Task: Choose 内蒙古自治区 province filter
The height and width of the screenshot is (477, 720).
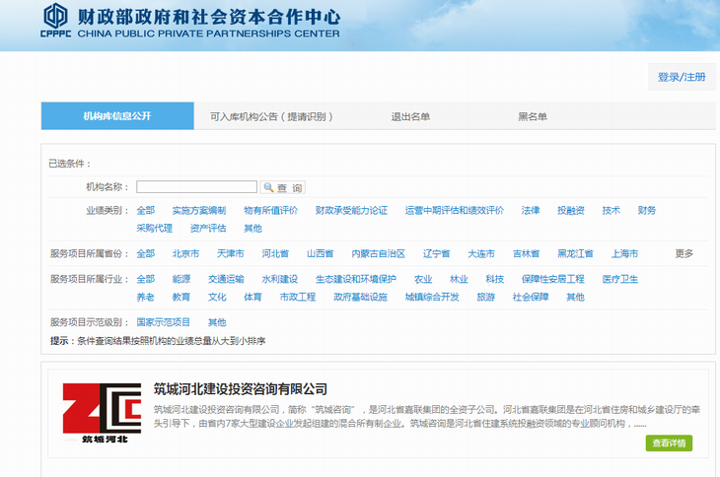Action: pyautogui.click(x=378, y=253)
